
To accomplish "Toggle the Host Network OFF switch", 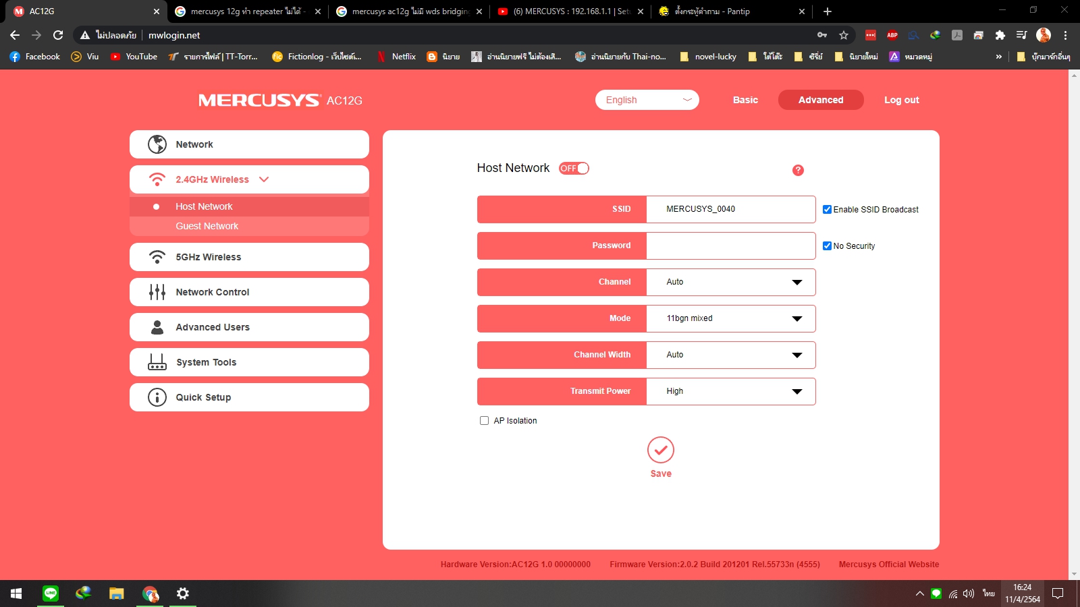I will (574, 169).
